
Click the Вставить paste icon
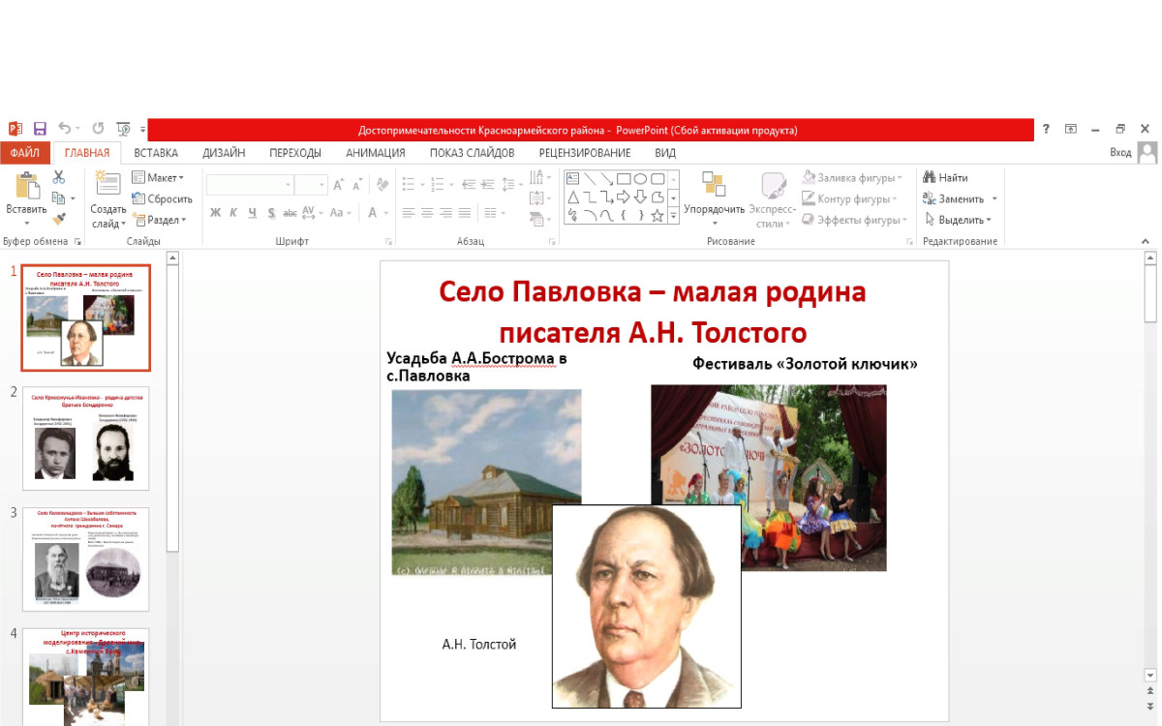tap(27, 185)
